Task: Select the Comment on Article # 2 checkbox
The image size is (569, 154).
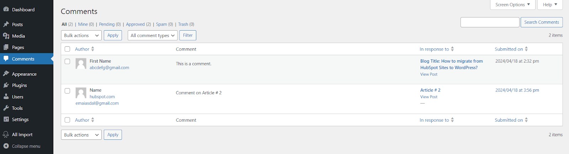Action: [x=67, y=91]
